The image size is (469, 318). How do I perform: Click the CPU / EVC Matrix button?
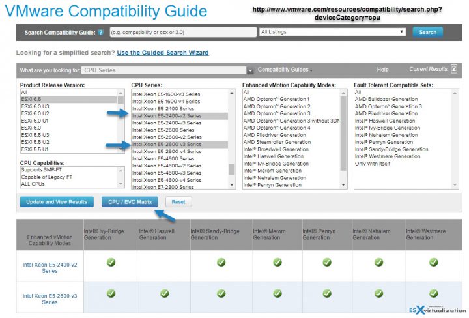tap(130, 202)
